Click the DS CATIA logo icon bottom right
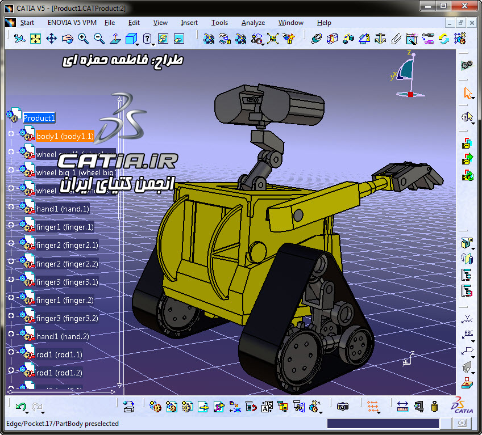The image size is (482, 435). coord(462,406)
